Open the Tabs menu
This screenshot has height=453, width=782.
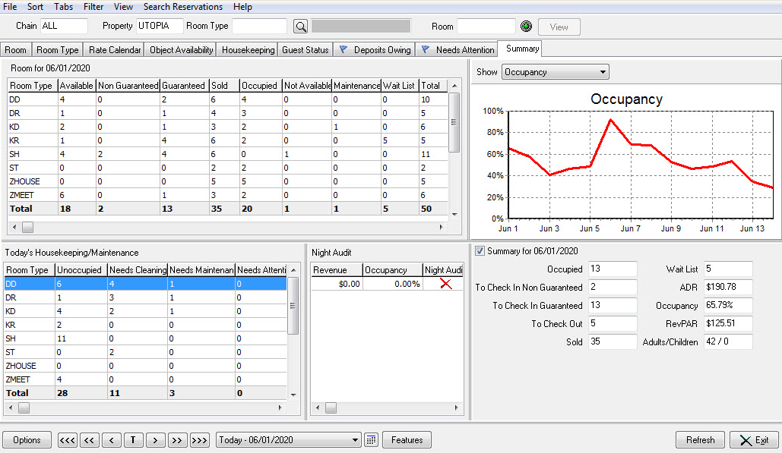point(63,7)
